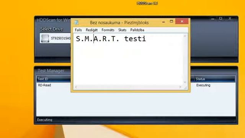Click the Test Manager panel title

[51, 71]
